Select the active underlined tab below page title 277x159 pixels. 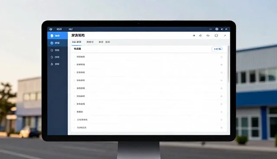pyautogui.click(x=77, y=42)
